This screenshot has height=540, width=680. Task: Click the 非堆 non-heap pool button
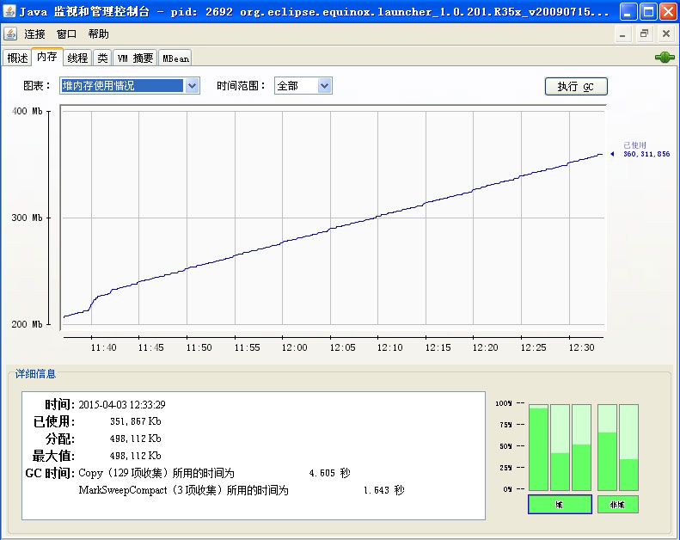click(x=617, y=505)
